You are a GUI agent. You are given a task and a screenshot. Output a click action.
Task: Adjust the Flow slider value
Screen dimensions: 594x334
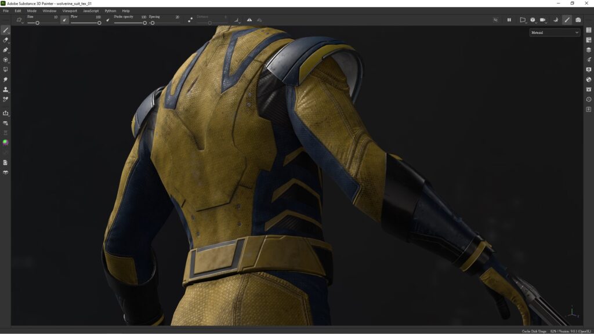point(99,22)
